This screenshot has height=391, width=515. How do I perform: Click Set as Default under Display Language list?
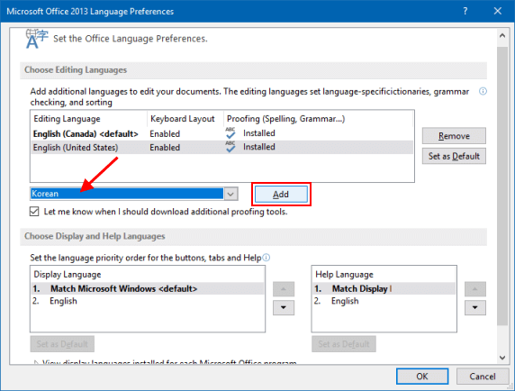tap(62, 344)
